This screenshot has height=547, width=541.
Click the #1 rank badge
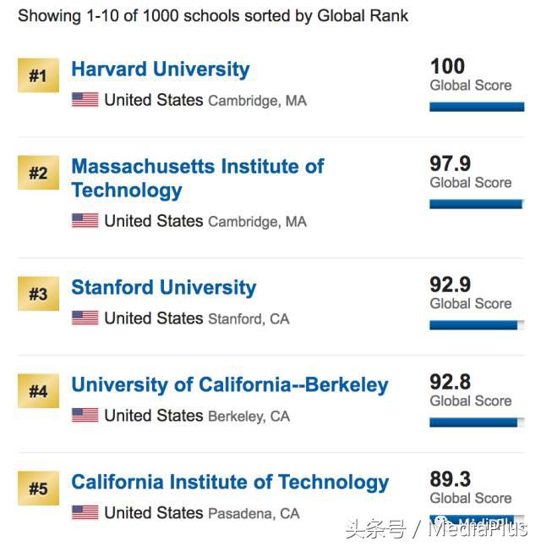38,76
